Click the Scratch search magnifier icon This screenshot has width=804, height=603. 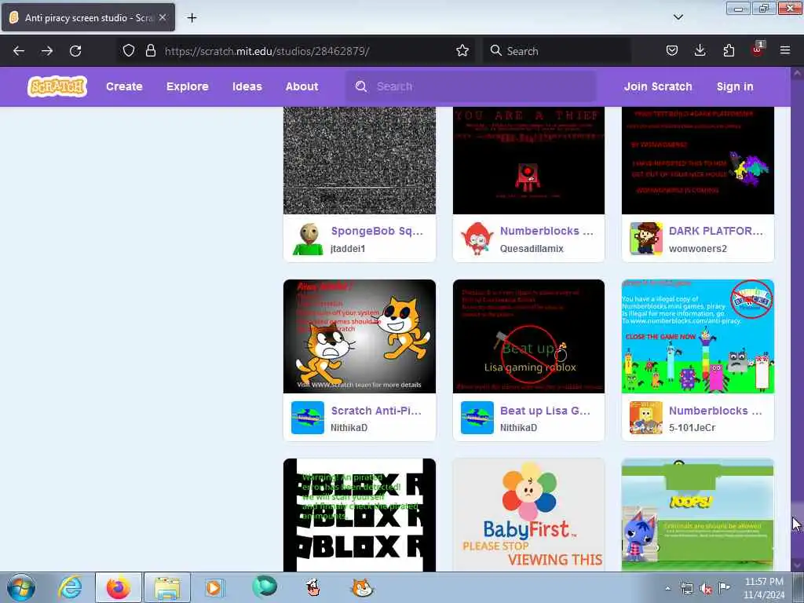361,86
